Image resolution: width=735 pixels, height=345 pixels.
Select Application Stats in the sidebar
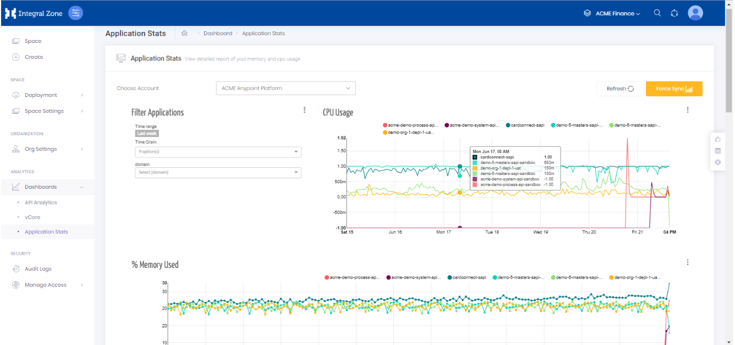tap(46, 232)
